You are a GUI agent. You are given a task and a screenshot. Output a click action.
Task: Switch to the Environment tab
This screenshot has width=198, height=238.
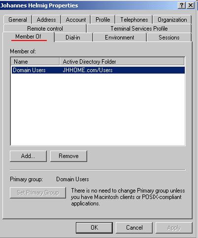(x=120, y=38)
